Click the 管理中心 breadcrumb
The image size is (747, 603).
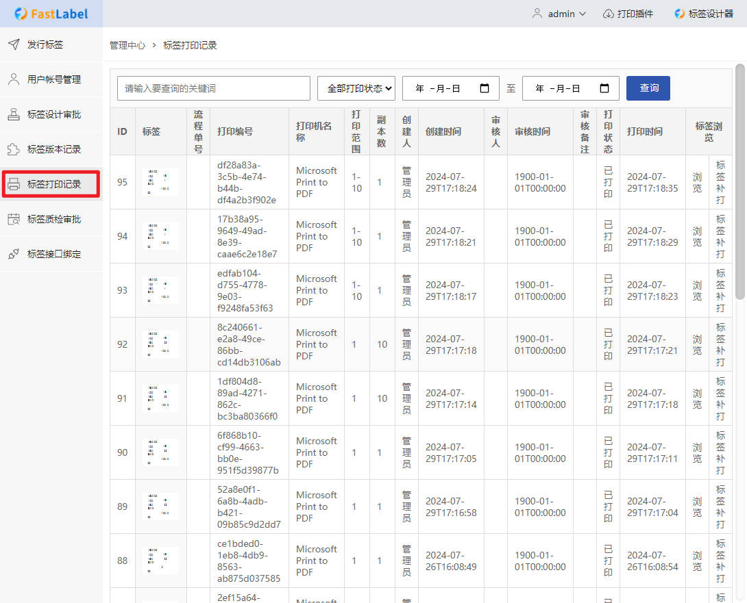[127, 45]
